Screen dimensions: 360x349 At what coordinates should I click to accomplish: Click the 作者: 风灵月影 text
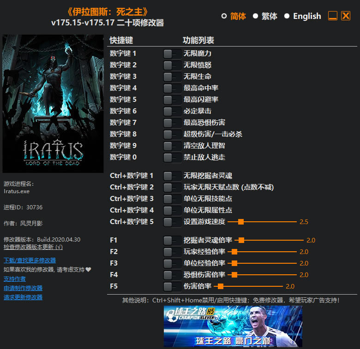[x=23, y=223]
